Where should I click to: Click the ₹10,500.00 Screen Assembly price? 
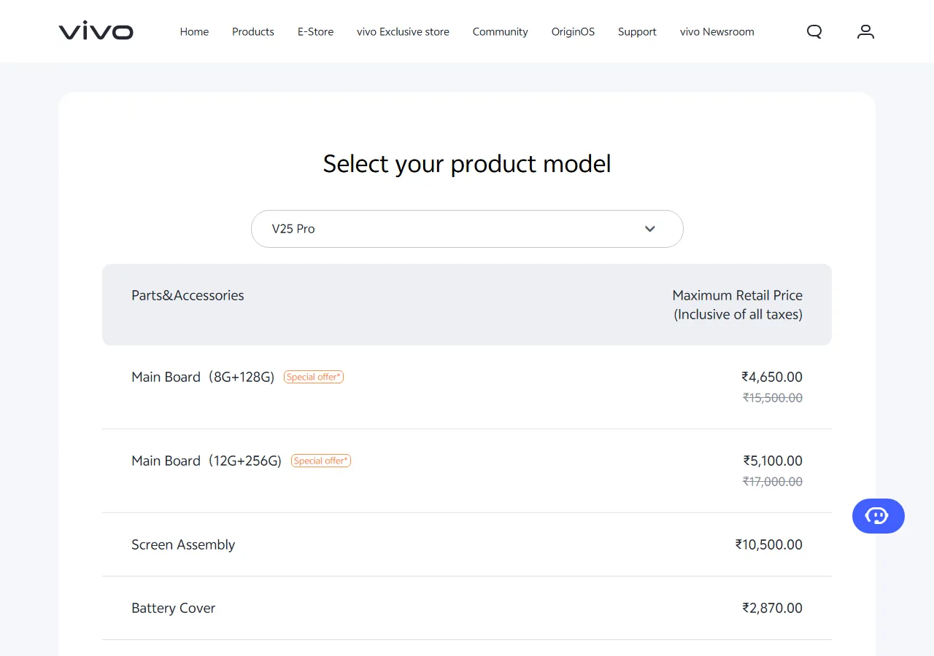pyautogui.click(x=769, y=544)
